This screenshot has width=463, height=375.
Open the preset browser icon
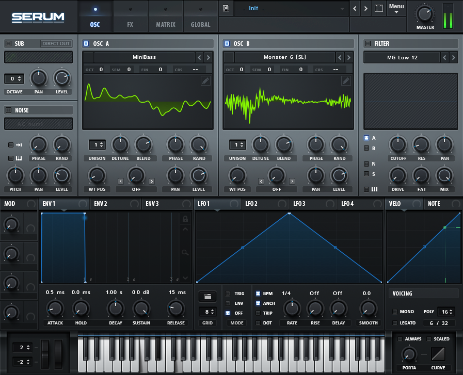[x=379, y=8]
